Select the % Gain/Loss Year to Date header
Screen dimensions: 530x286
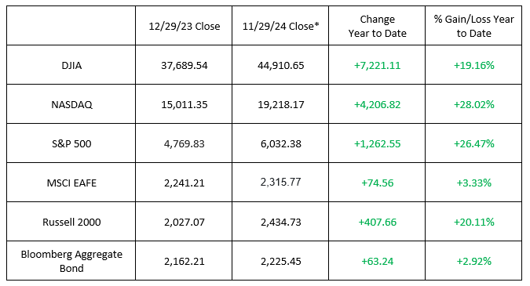474,26
